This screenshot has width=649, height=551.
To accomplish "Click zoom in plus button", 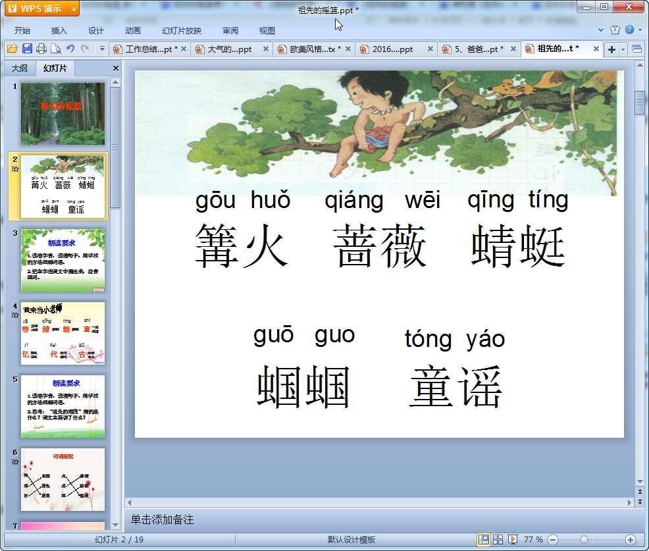I will [x=631, y=539].
